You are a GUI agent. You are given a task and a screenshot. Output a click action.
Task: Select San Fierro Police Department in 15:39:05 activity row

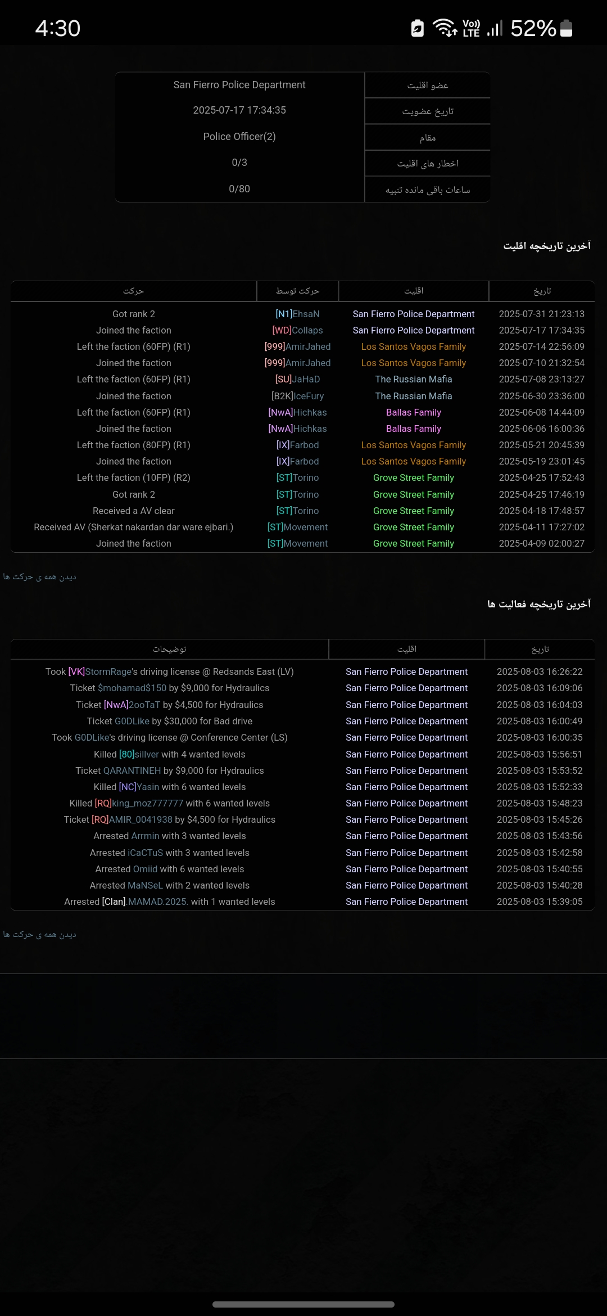(406, 902)
